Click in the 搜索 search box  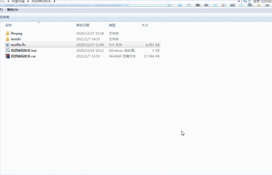pos(261,2)
